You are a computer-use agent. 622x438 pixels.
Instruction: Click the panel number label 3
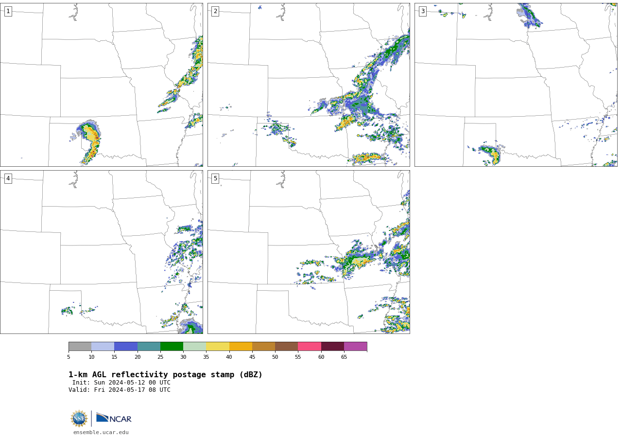(x=422, y=11)
